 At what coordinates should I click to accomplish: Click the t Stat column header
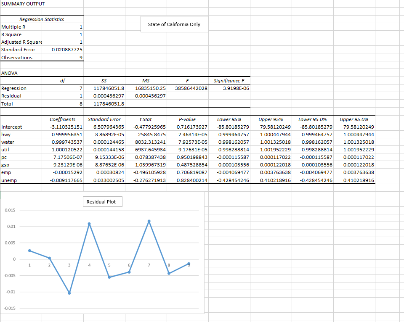(146, 119)
